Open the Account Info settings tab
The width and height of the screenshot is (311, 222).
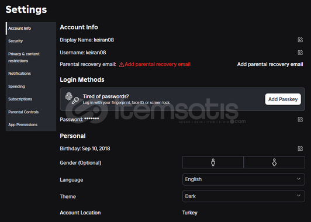[x=31, y=29]
